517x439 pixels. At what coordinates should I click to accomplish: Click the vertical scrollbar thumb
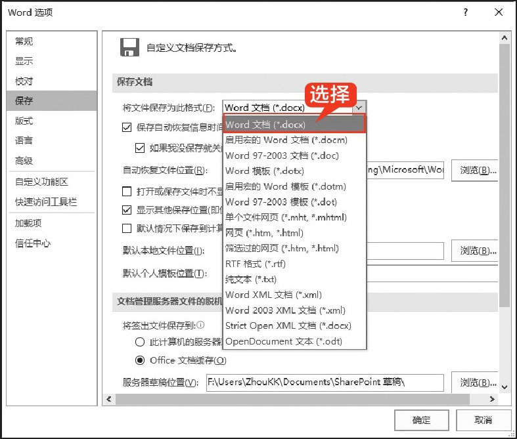point(505,175)
